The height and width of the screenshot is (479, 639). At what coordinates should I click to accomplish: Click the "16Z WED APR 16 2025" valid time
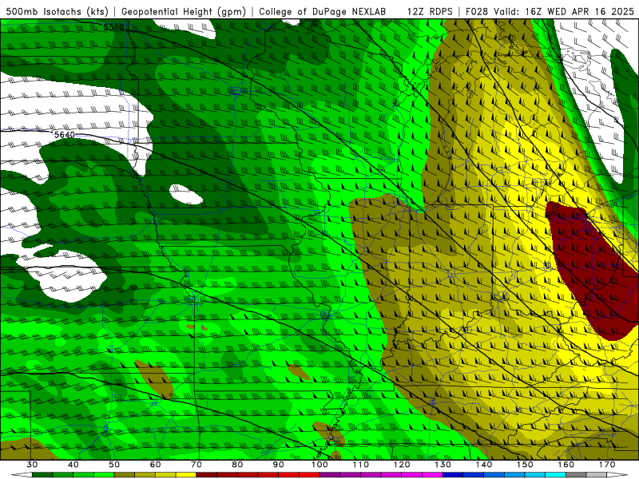pos(580,12)
